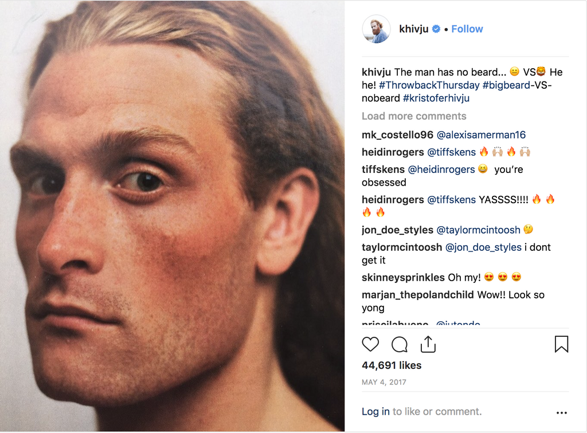Share the post using the share icon
587x433 pixels.
coord(428,344)
